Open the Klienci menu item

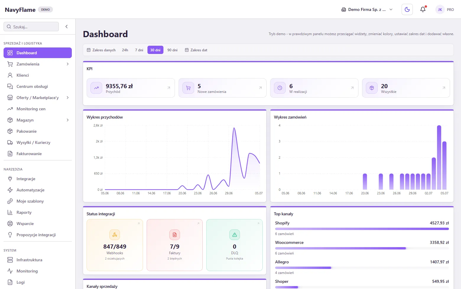[38, 75]
